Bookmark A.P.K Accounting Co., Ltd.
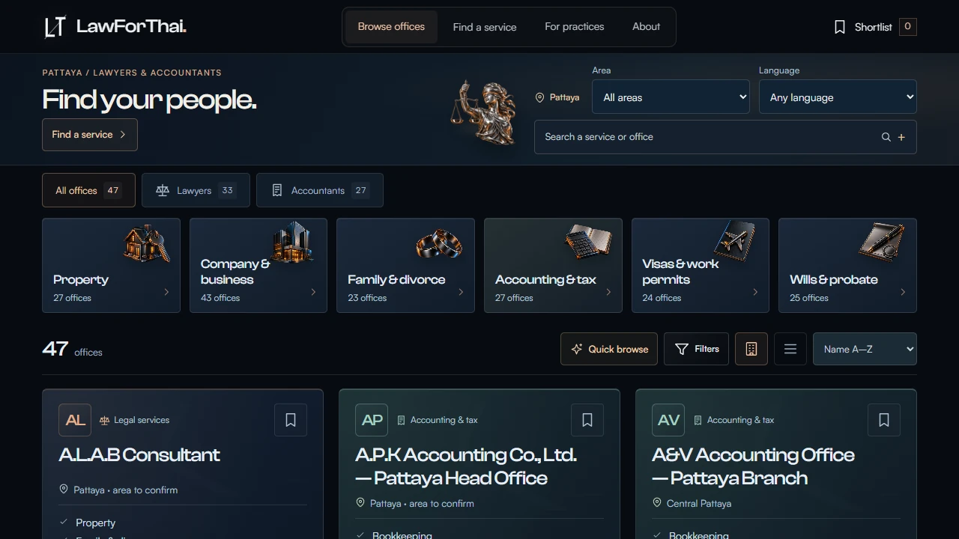The width and height of the screenshot is (959, 539). pos(587,420)
